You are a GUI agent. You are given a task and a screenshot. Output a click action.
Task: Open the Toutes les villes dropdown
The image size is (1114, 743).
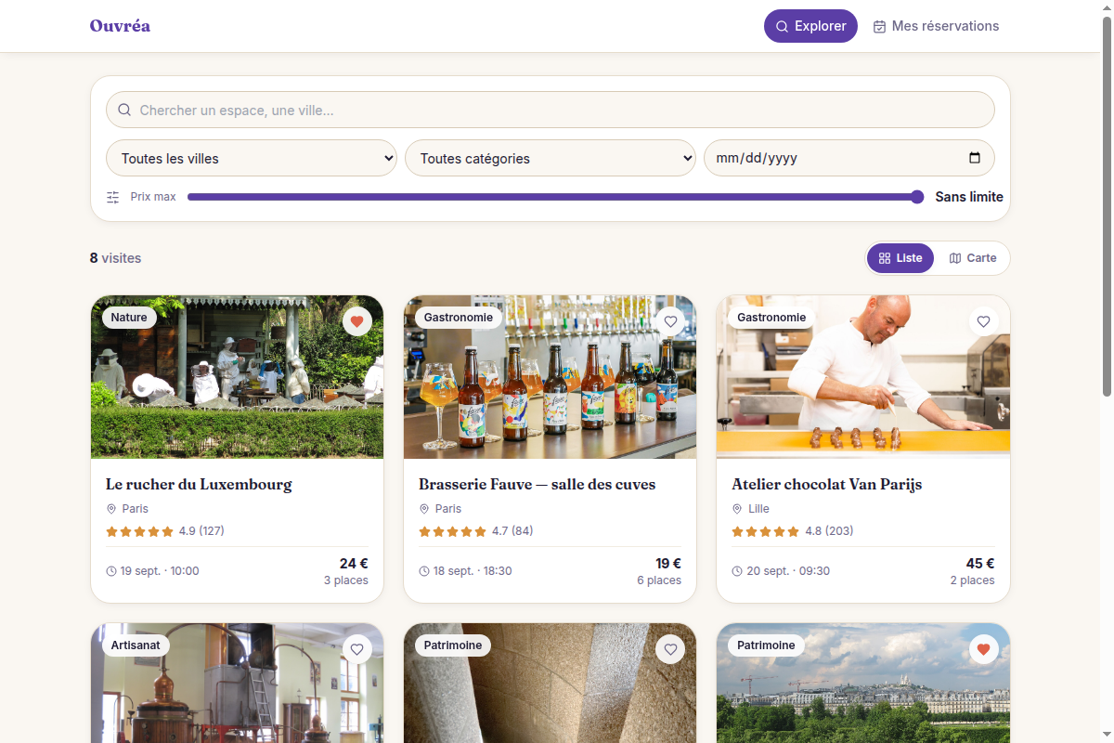coord(252,158)
